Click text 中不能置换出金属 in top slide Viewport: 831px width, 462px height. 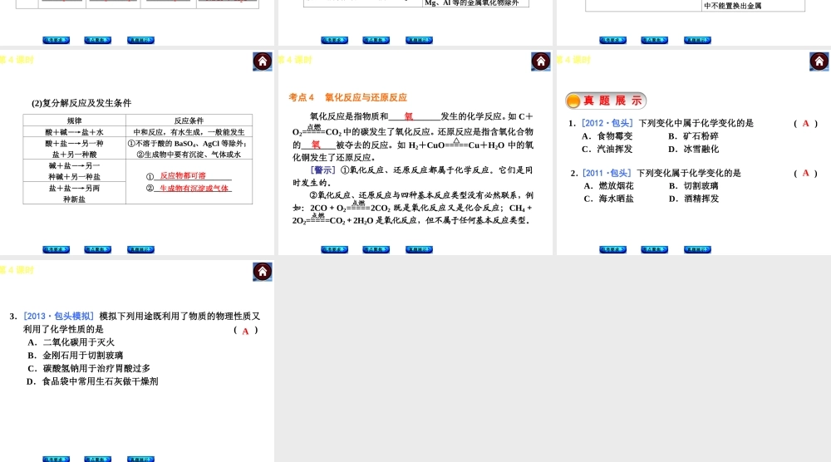click(x=733, y=6)
